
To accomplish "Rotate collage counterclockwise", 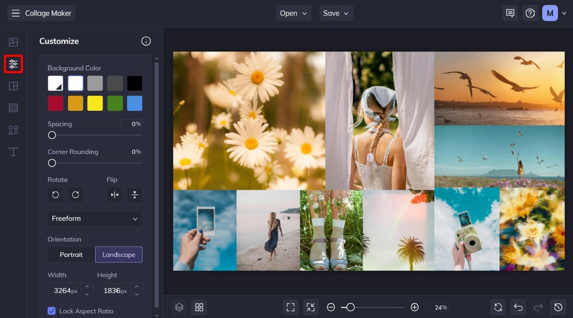I will point(55,195).
